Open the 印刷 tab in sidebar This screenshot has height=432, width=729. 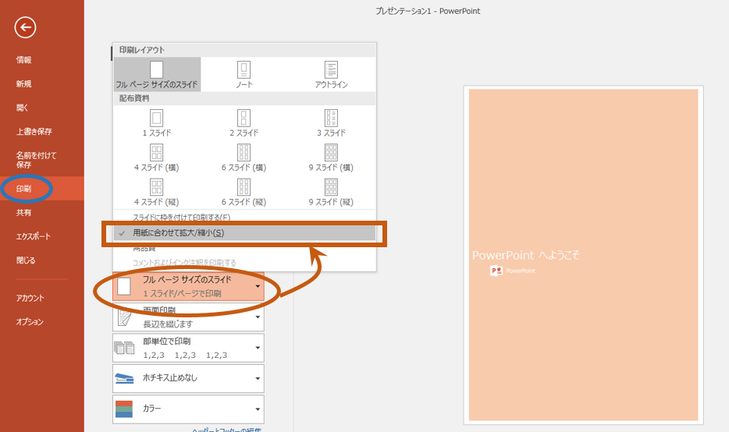25,188
